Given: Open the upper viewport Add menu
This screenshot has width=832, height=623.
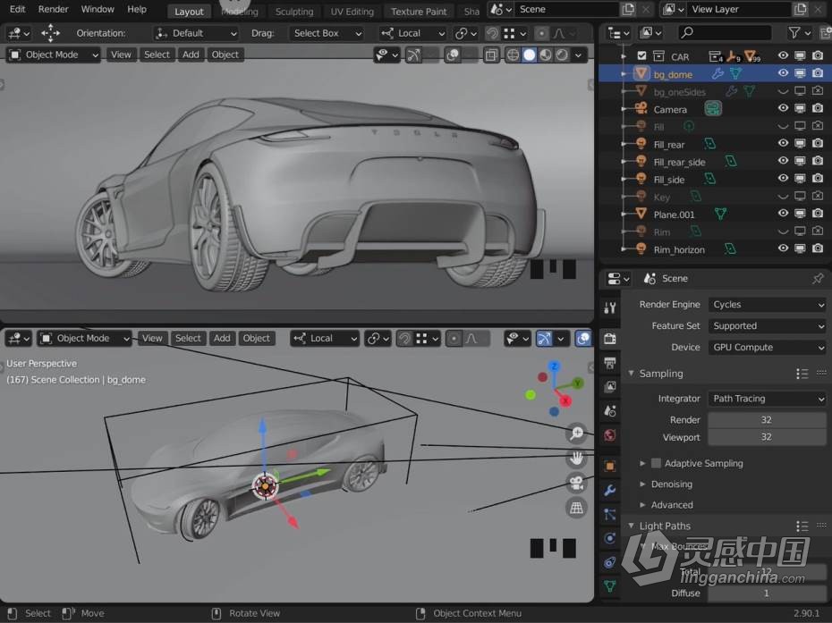Looking at the screenshot, I should tap(191, 55).
